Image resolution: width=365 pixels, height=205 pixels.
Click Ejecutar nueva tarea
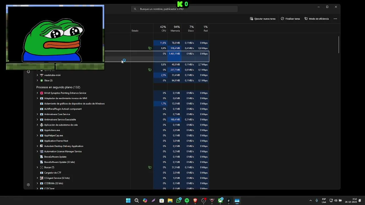click(263, 19)
